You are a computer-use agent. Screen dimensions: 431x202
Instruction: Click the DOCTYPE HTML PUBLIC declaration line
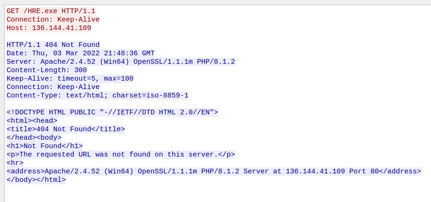click(x=112, y=112)
